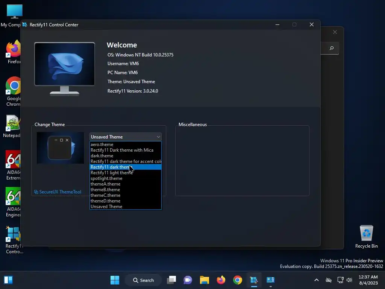Select the AIDA64 Engineer desktop shortcut
Viewport: 385px width, 289px height.
[13, 202]
